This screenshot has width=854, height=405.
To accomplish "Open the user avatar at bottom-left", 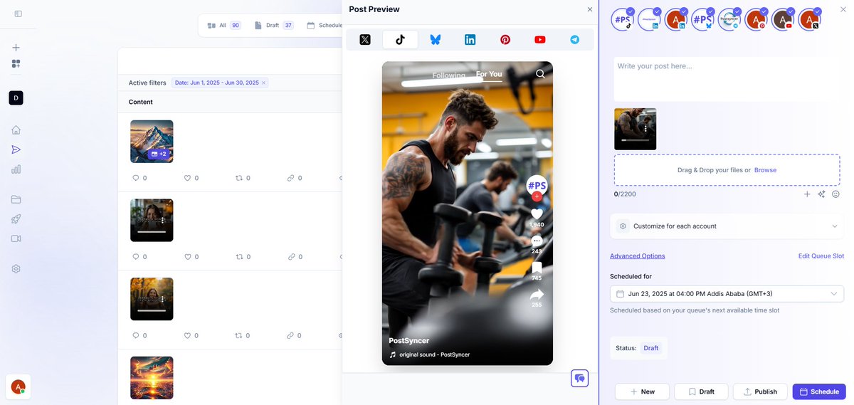I will [x=18, y=386].
